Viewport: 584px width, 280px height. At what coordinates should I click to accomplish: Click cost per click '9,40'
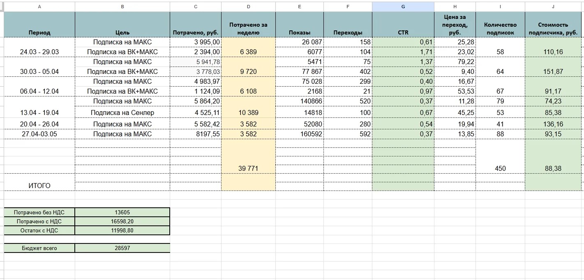click(x=455, y=71)
